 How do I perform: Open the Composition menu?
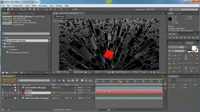(17, 6)
